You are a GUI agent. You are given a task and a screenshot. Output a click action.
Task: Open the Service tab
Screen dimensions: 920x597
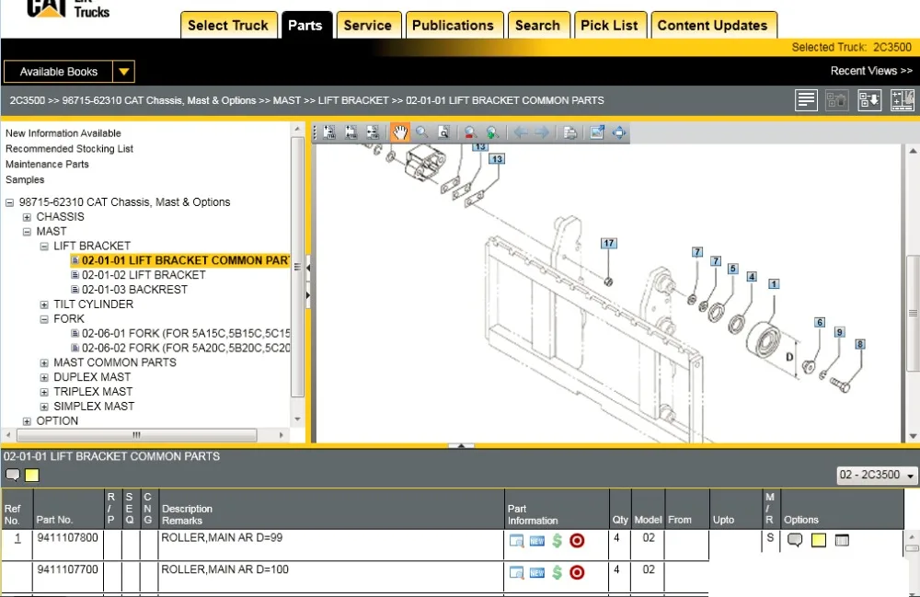[x=369, y=25]
